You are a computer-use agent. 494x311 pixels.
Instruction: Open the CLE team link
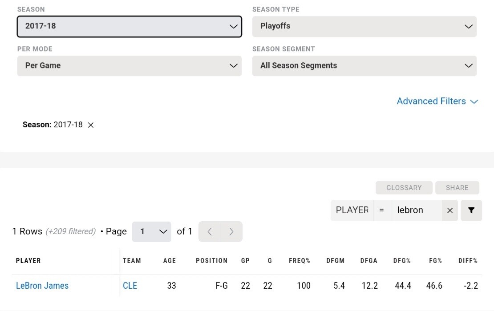click(130, 286)
